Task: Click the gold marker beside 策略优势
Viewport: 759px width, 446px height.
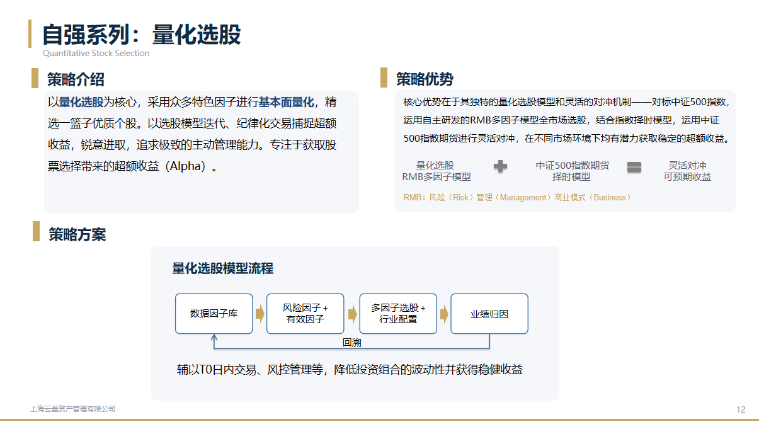Action: click(384, 78)
